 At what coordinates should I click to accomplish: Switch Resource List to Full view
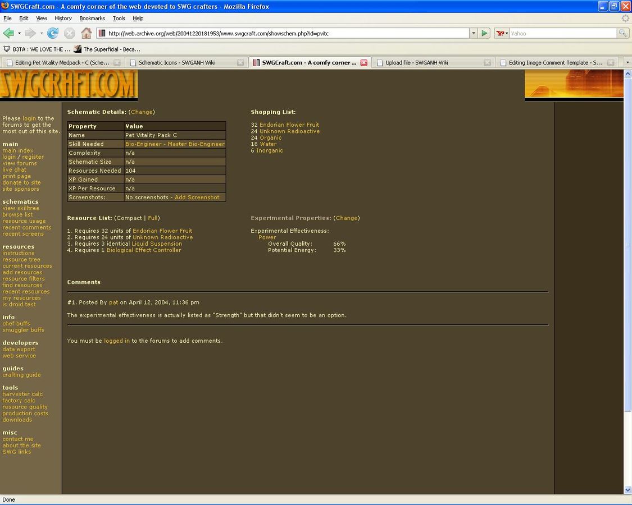click(x=153, y=218)
